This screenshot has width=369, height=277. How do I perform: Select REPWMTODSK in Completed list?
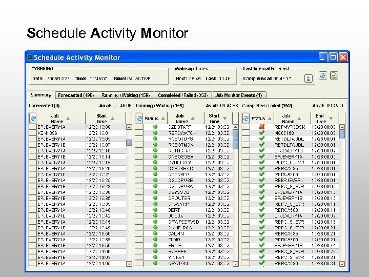290,127
